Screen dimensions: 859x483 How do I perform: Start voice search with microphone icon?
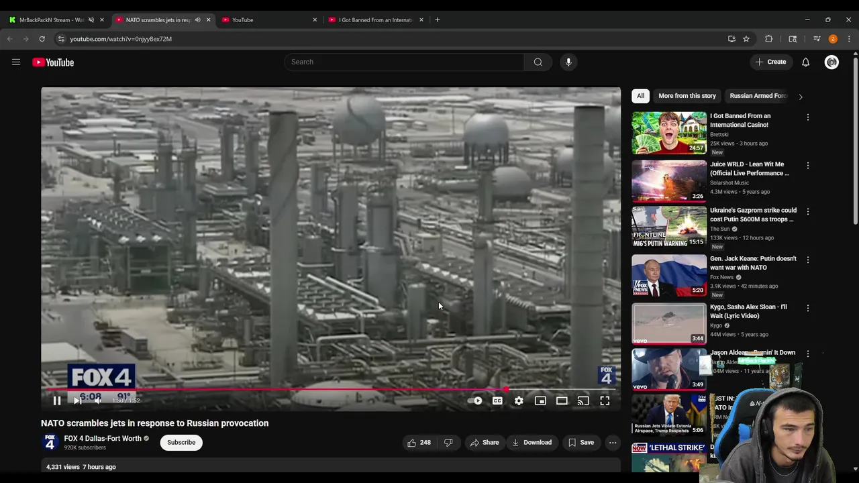[x=568, y=62]
